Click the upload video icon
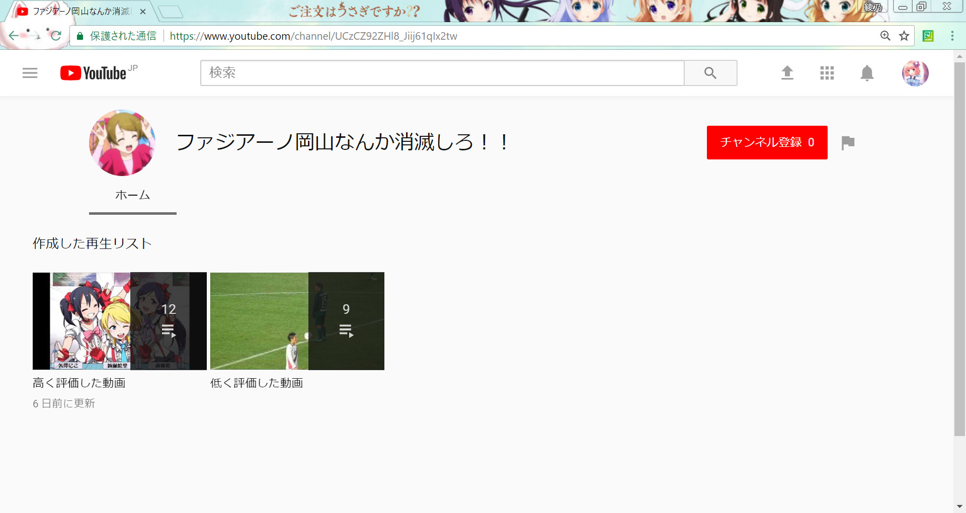Image resolution: width=966 pixels, height=513 pixels. point(787,73)
